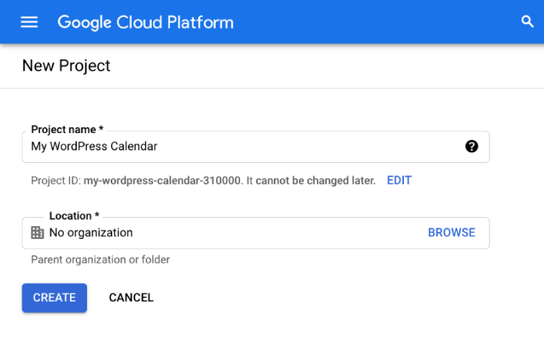Click the New Project page heading
Viewport: 544px width, 349px height.
[x=66, y=66]
